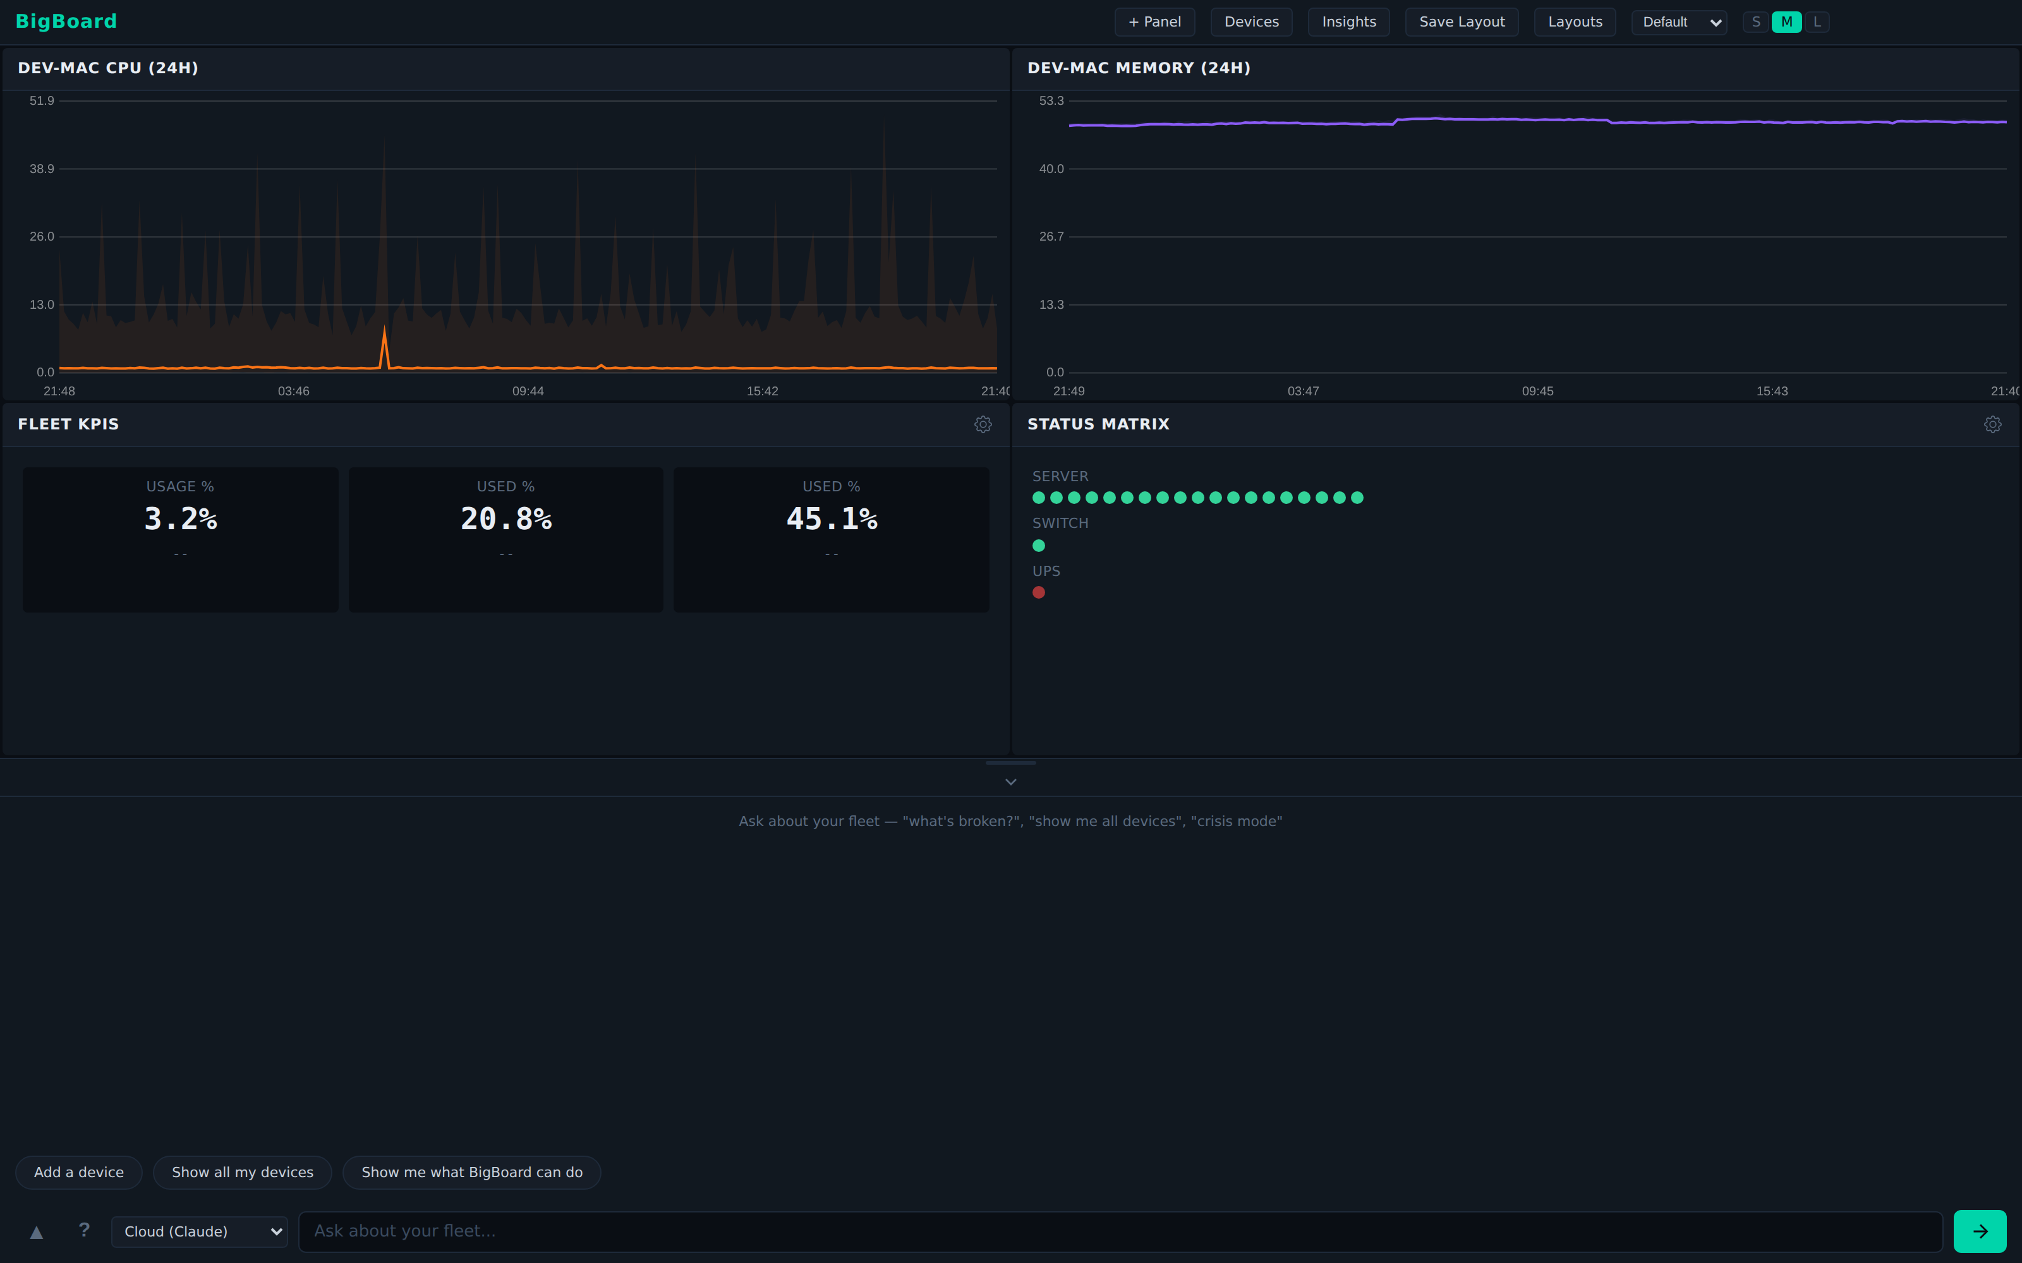Click the orange CPU spike on the chart
Viewport: 2022px width, 1263px height.
click(384, 347)
